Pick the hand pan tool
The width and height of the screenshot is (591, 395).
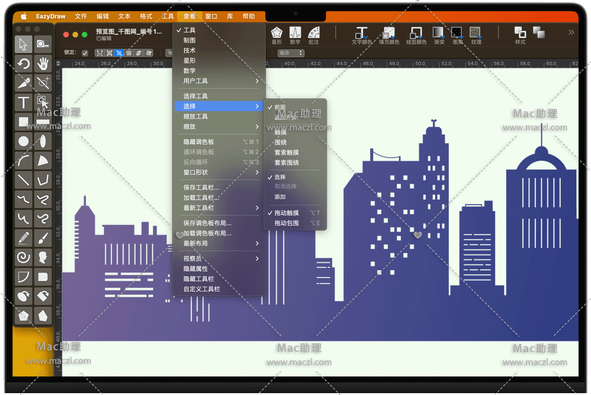tap(43, 64)
